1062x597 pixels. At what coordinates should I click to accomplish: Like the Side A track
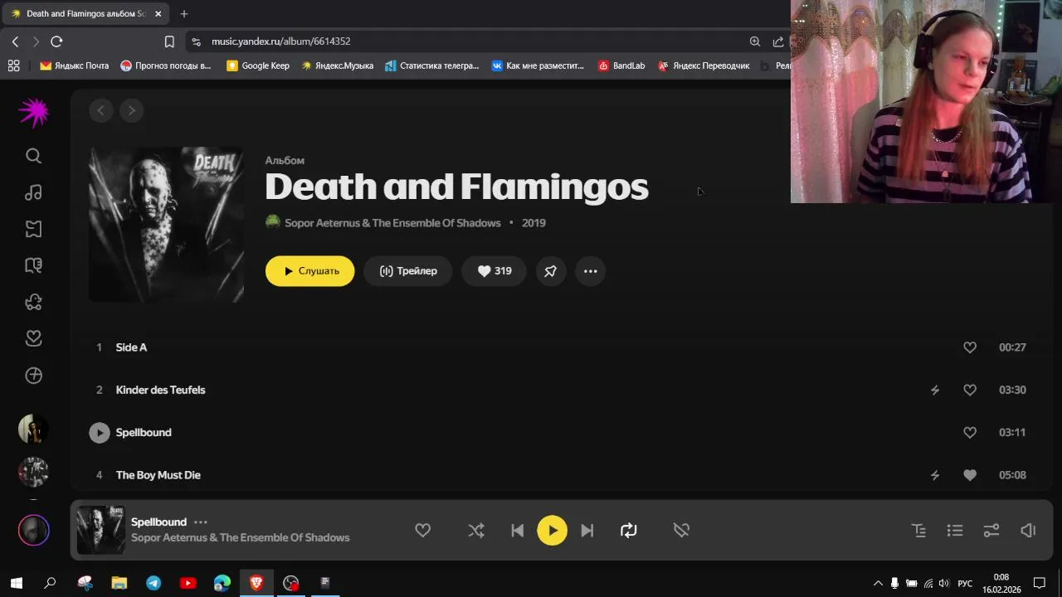pos(970,347)
